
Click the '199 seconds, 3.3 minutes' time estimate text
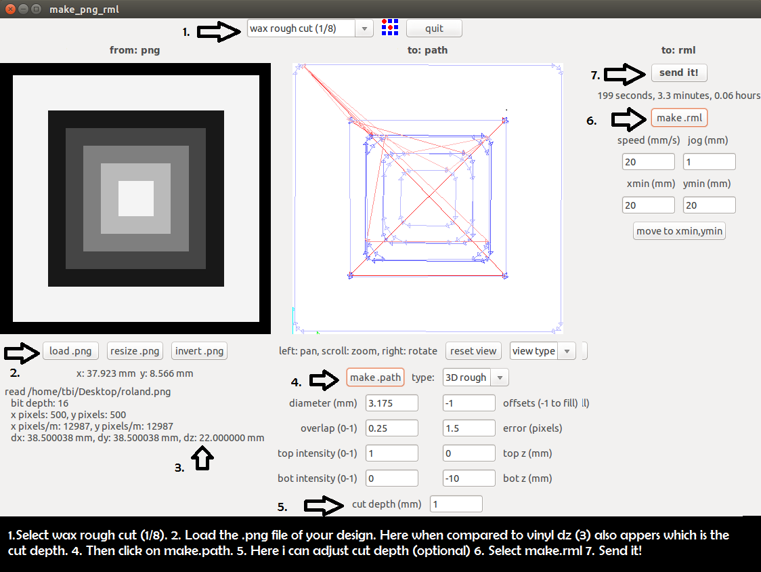[x=678, y=96]
